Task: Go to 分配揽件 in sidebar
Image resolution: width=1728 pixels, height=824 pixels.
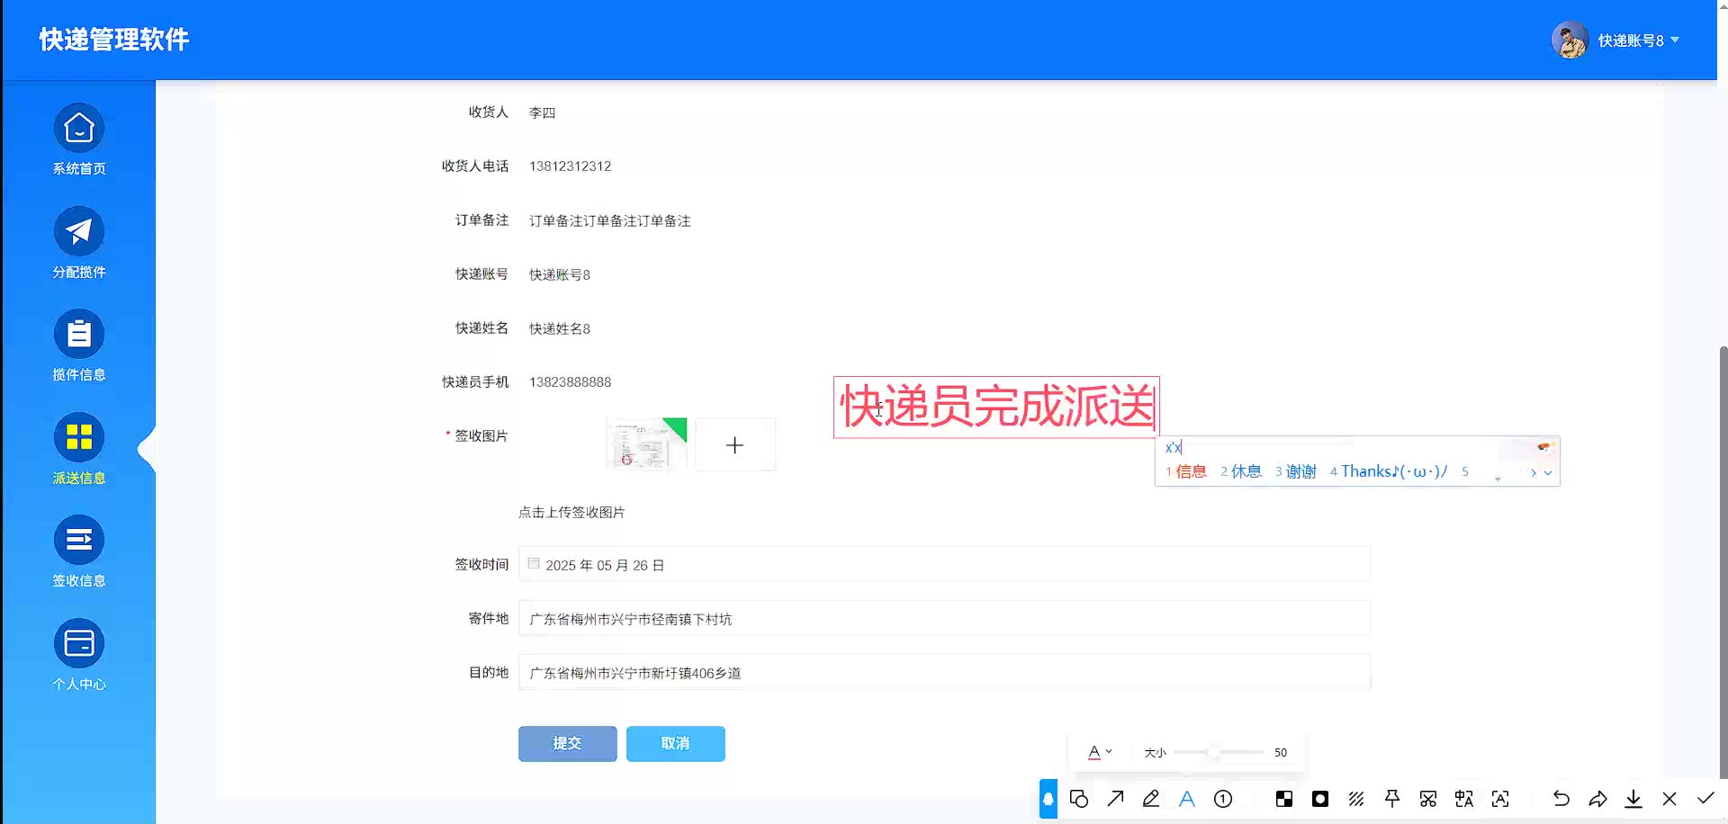Action: (79, 232)
